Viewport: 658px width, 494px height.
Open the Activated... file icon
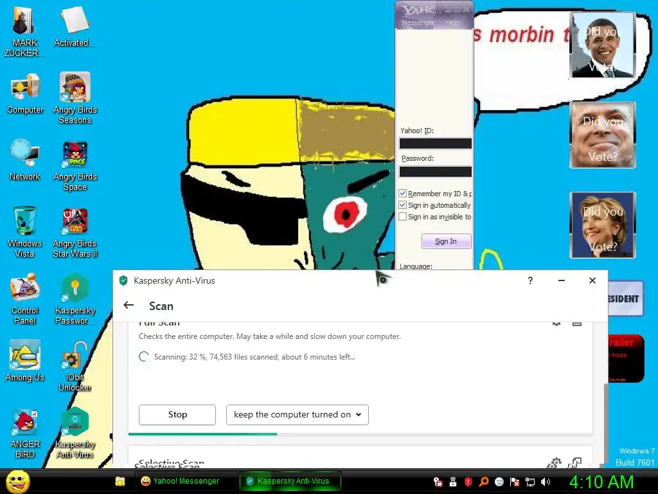pyautogui.click(x=75, y=26)
